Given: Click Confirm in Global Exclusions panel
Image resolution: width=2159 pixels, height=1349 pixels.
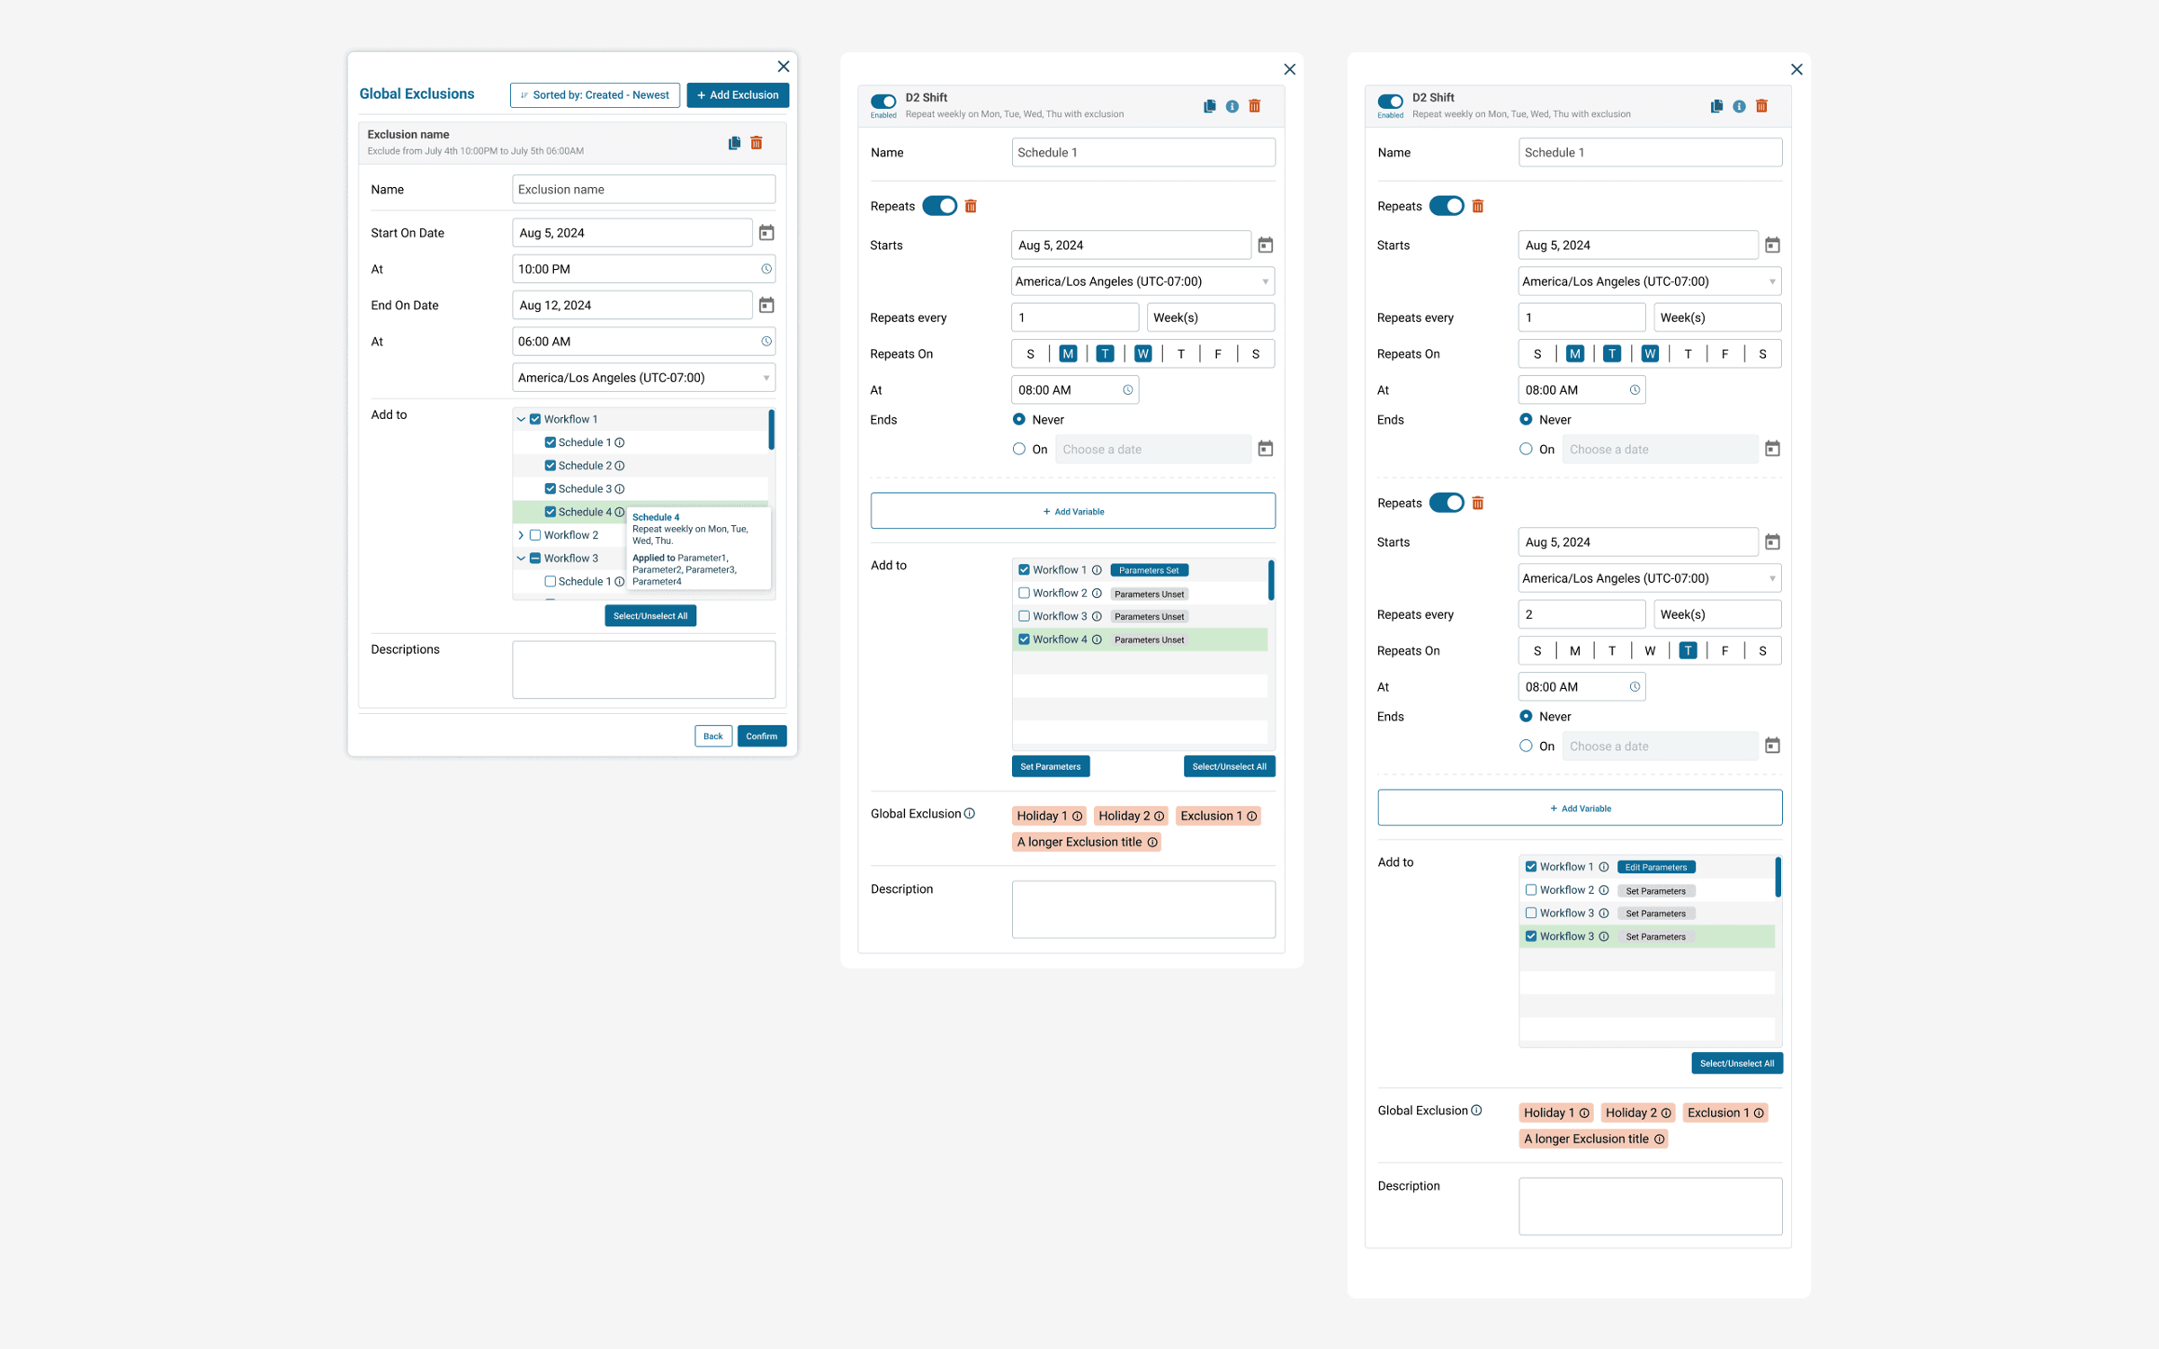Looking at the screenshot, I should 761,737.
